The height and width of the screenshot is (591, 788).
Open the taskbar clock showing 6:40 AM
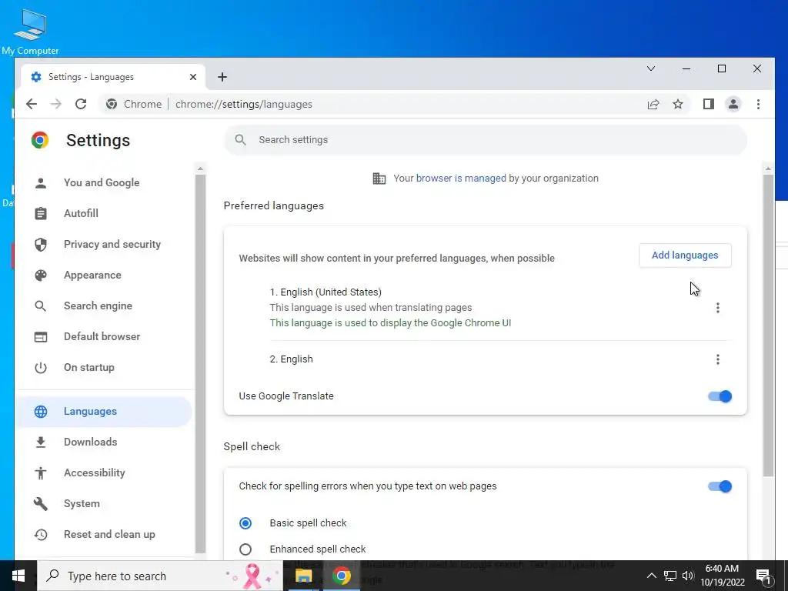point(722,576)
